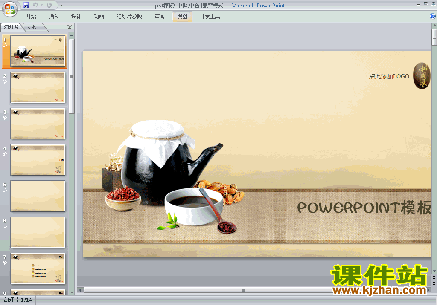437x306 pixels.
Task: Open PowerPoint help question mark icon
Action: [433, 17]
